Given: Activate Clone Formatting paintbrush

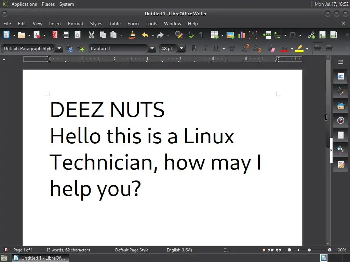Looking at the screenshot, I should click(x=132, y=35).
